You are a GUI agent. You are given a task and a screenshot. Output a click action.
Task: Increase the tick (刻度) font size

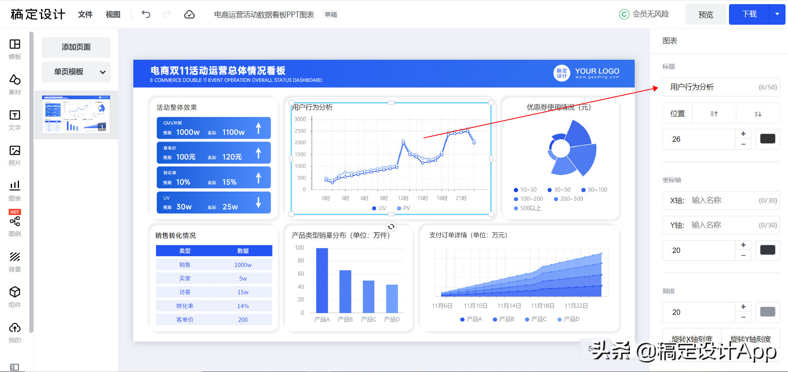743,307
